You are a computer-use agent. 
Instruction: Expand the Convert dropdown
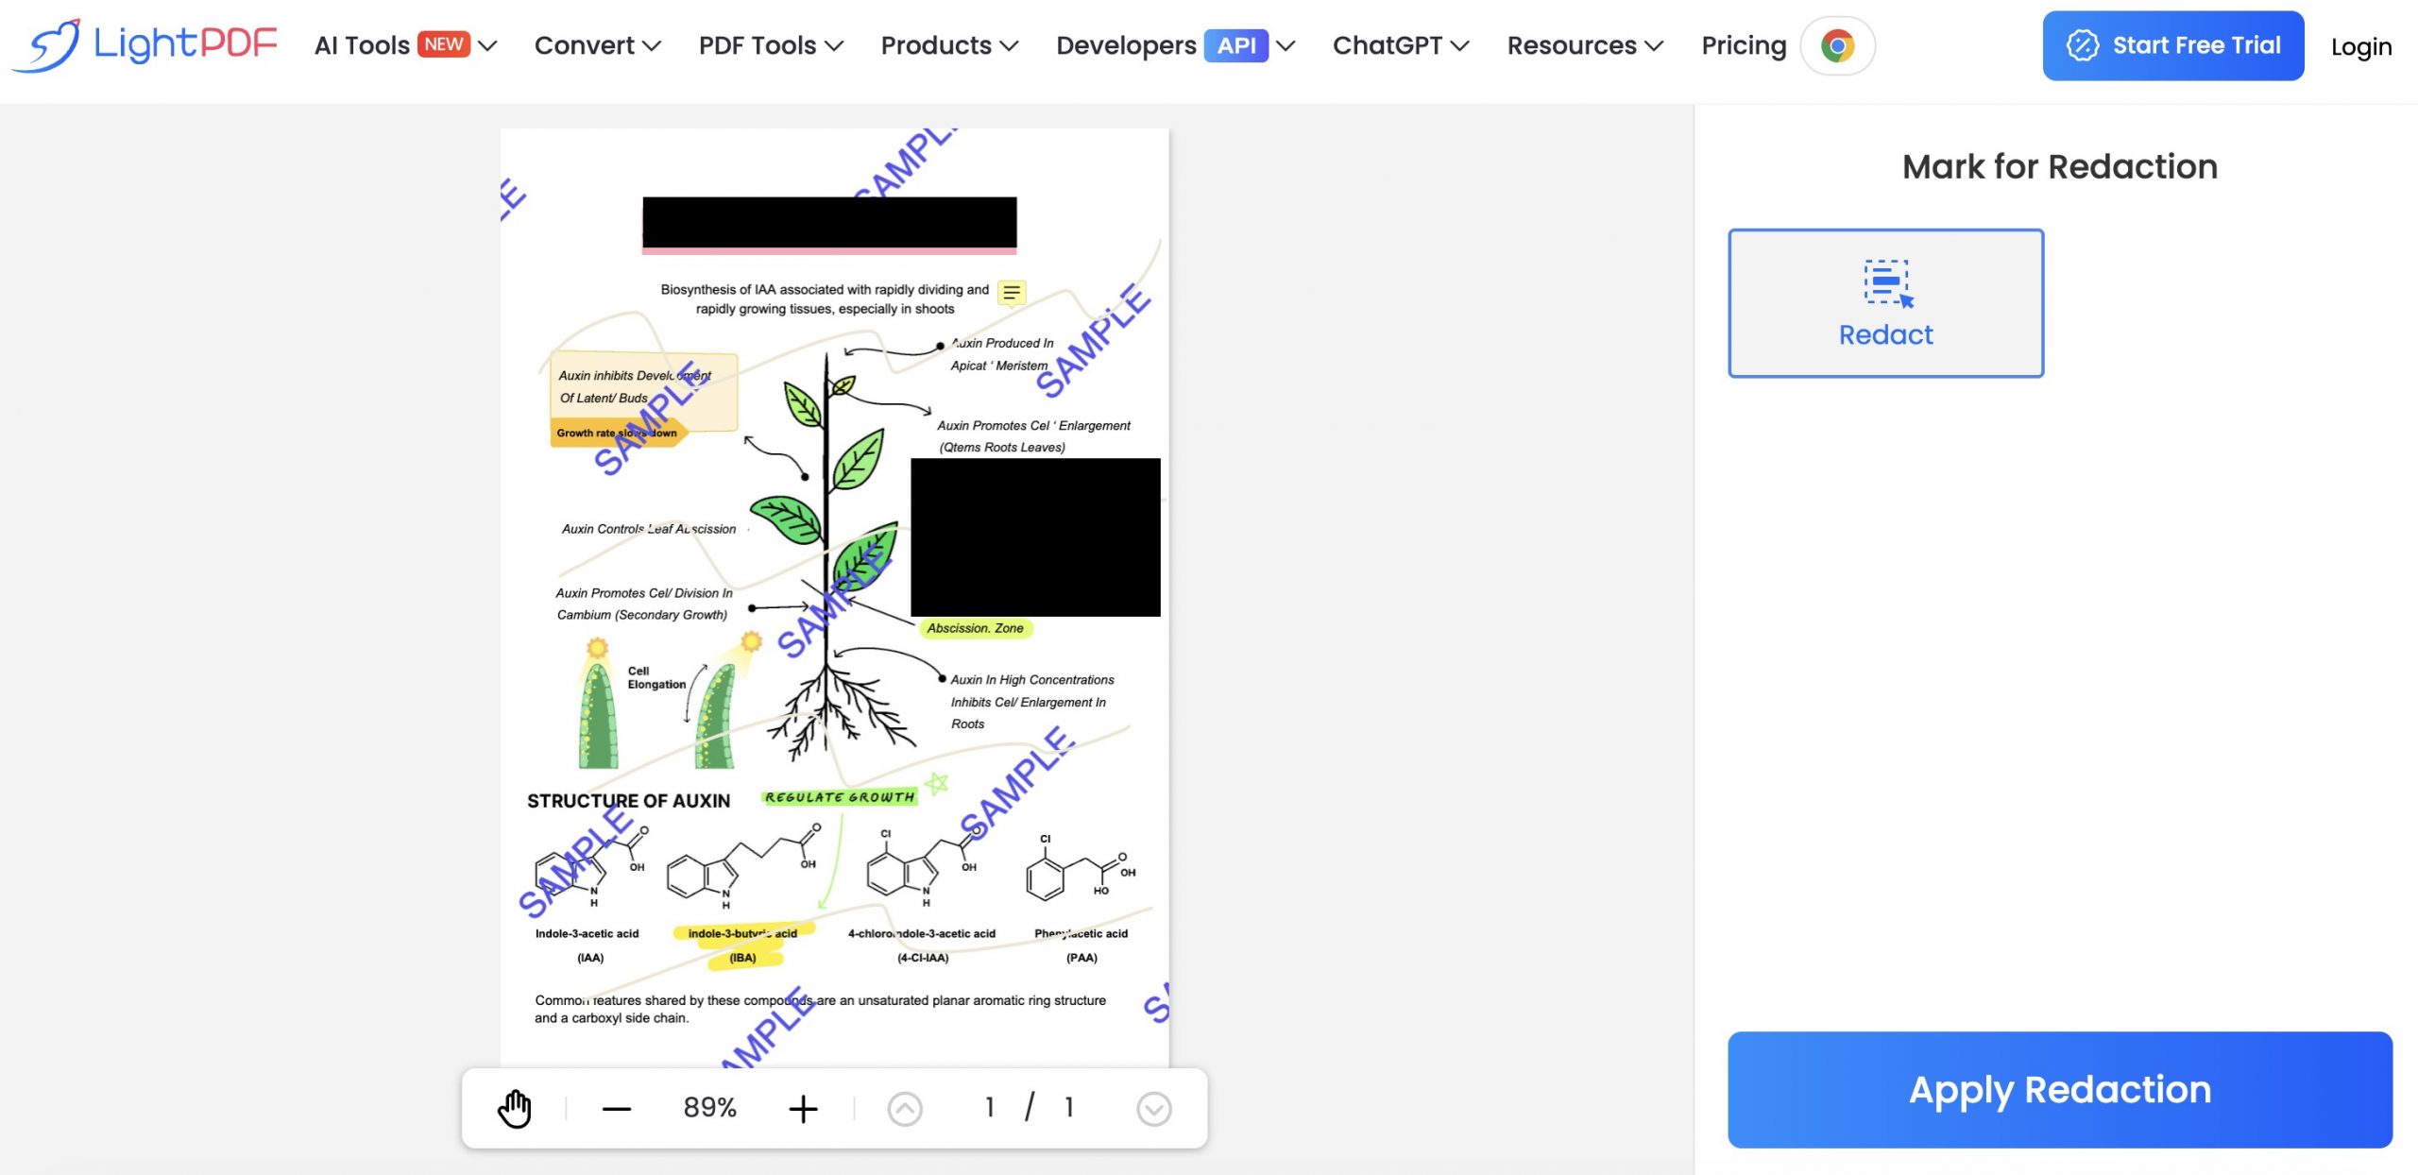coord(597,45)
